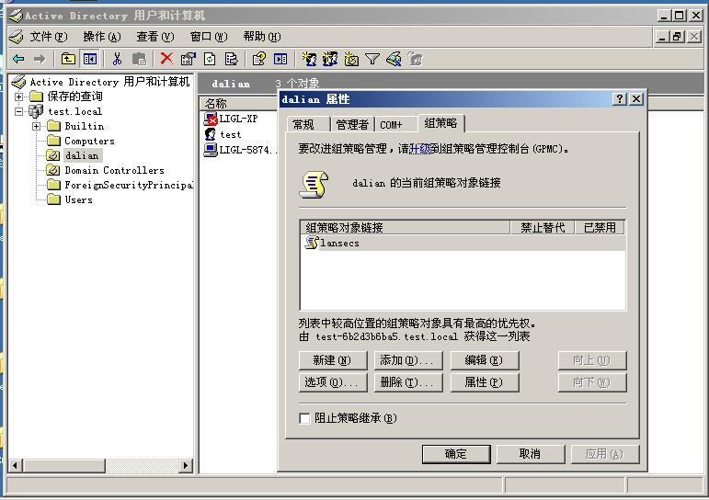709x500 pixels.
Task: Click the MMC console icon in menu bar
Action: point(17,37)
